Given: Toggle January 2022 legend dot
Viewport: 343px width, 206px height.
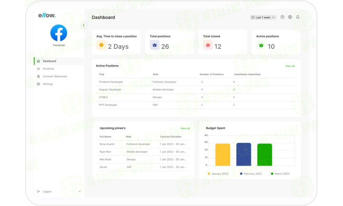Looking at the screenshot, I should click(x=209, y=174).
